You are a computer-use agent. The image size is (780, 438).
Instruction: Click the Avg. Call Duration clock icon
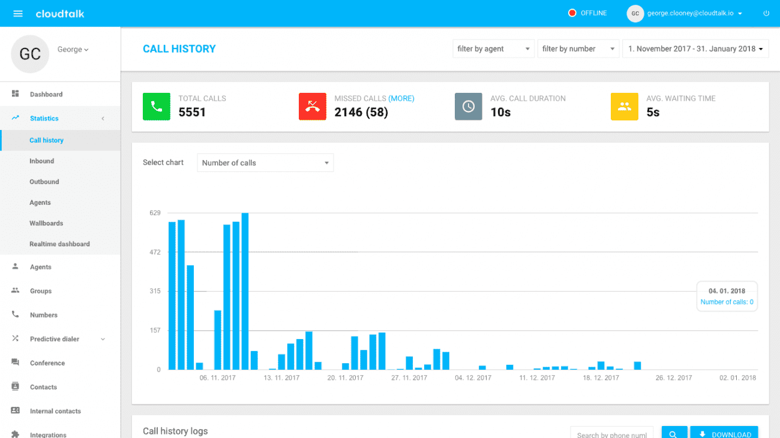click(x=469, y=107)
